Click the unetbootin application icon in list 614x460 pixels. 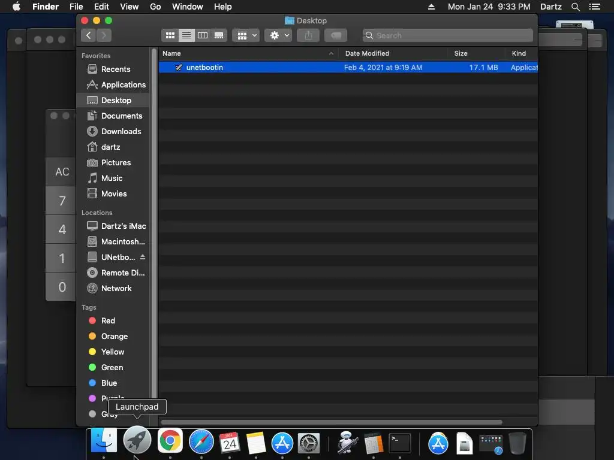[x=179, y=67]
